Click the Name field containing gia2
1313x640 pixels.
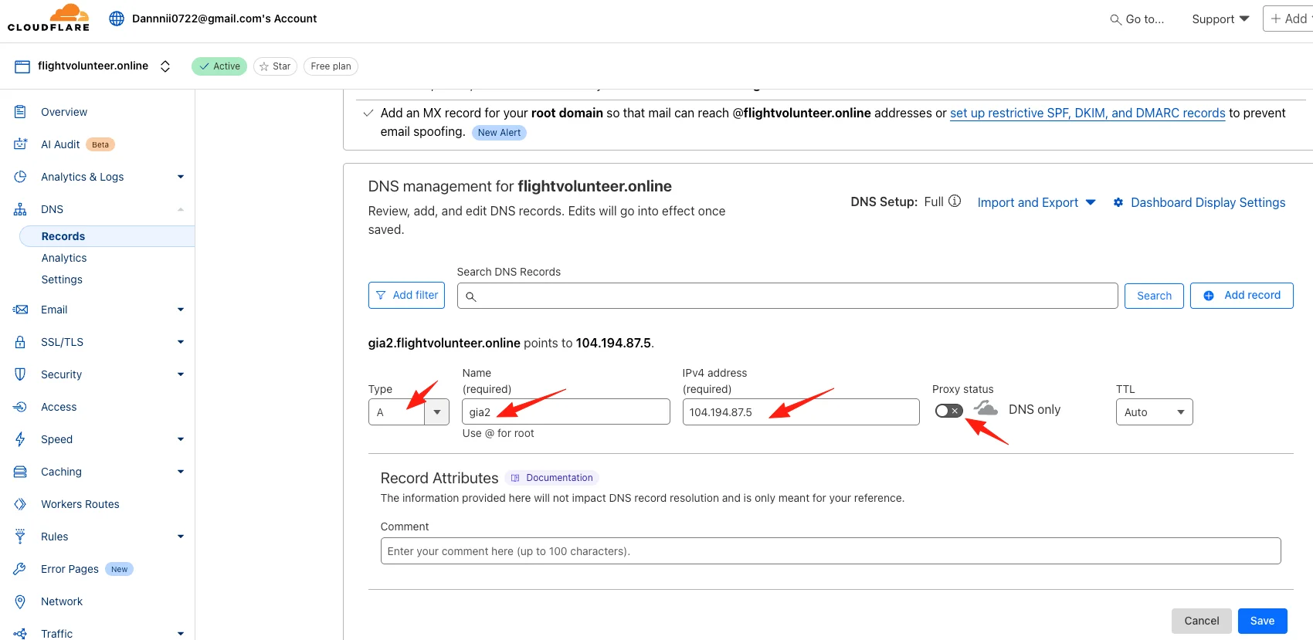[x=566, y=411]
